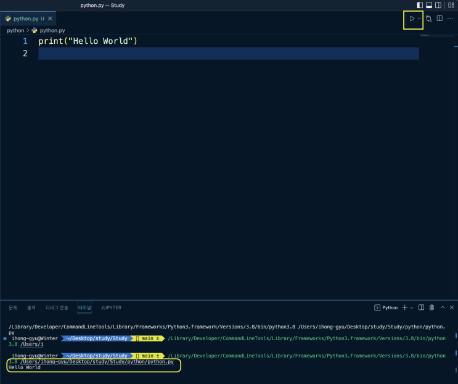The width and height of the screenshot is (458, 384).
Task: Switch to the 디버그 콘솔 panel tab
Action: [x=57, y=307]
